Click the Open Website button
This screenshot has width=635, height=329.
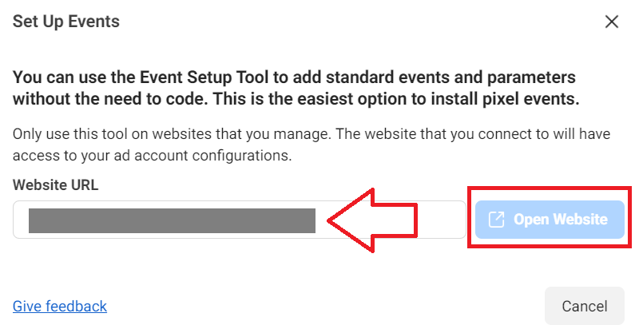(550, 220)
